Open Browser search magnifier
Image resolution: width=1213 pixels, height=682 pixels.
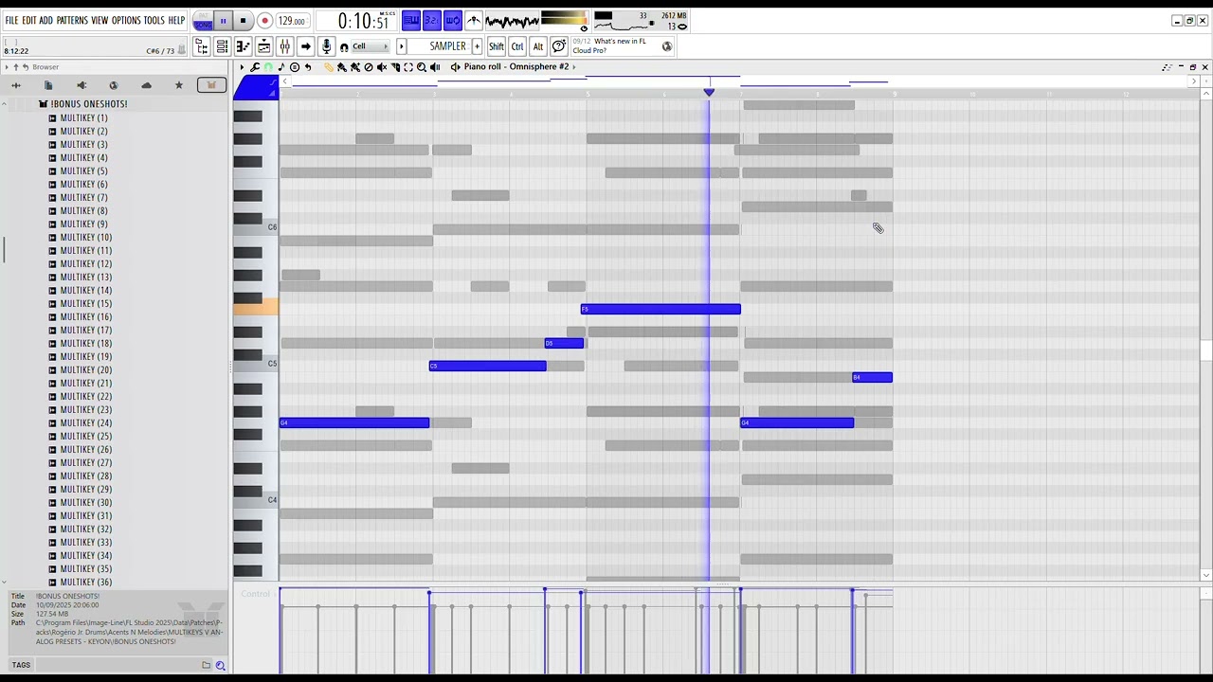(x=220, y=665)
